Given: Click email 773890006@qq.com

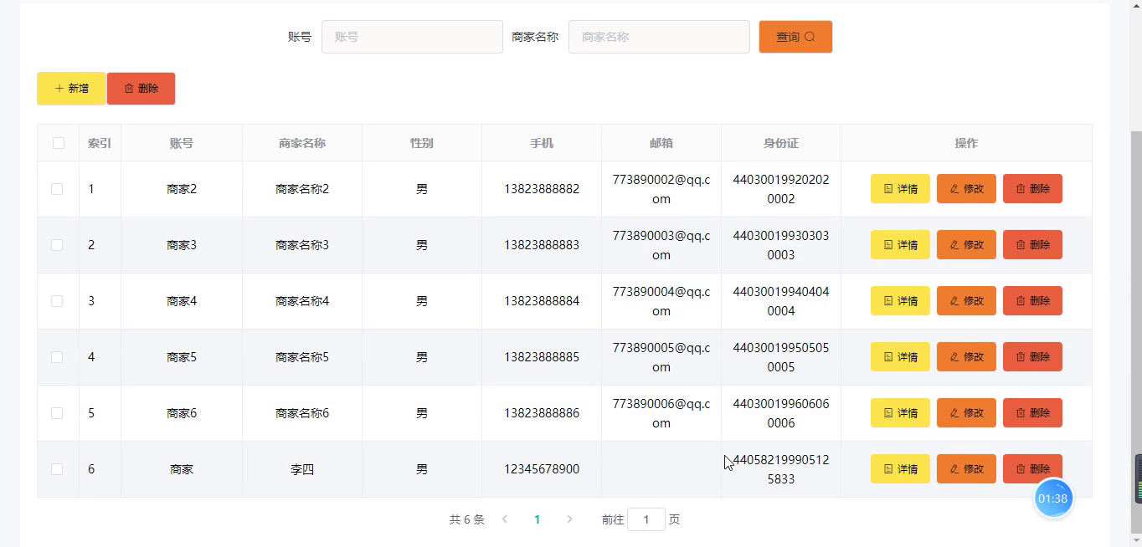Looking at the screenshot, I should pos(661,413).
